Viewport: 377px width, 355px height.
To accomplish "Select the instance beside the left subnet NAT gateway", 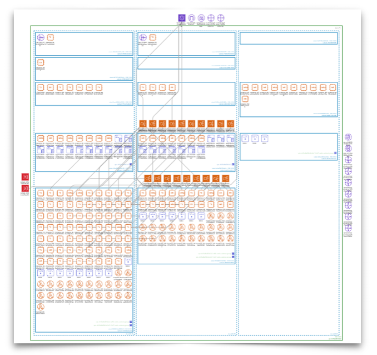I will pos(50,37).
